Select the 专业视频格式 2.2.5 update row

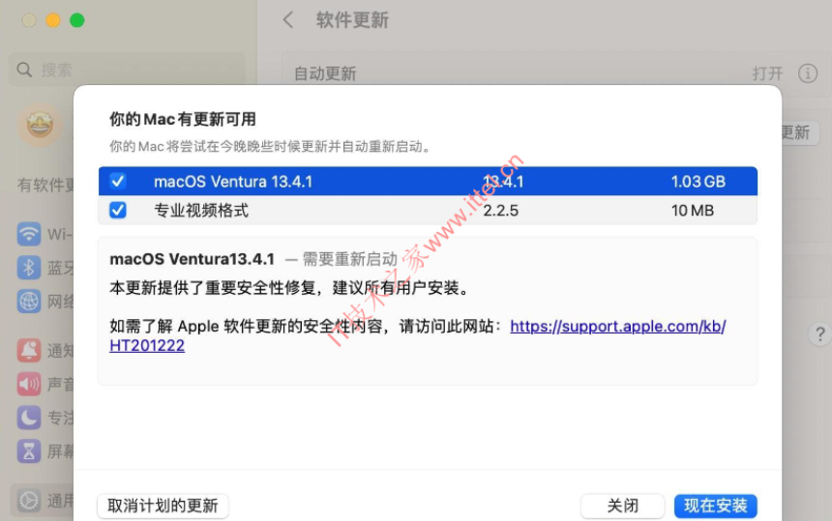[428, 211]
